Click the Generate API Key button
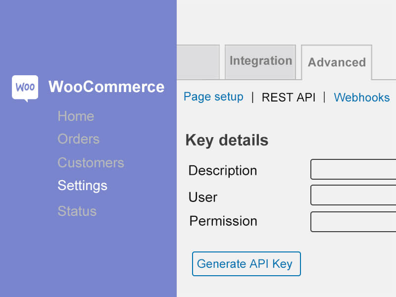Viewport: 396px width, 297px height. point(246,264)
